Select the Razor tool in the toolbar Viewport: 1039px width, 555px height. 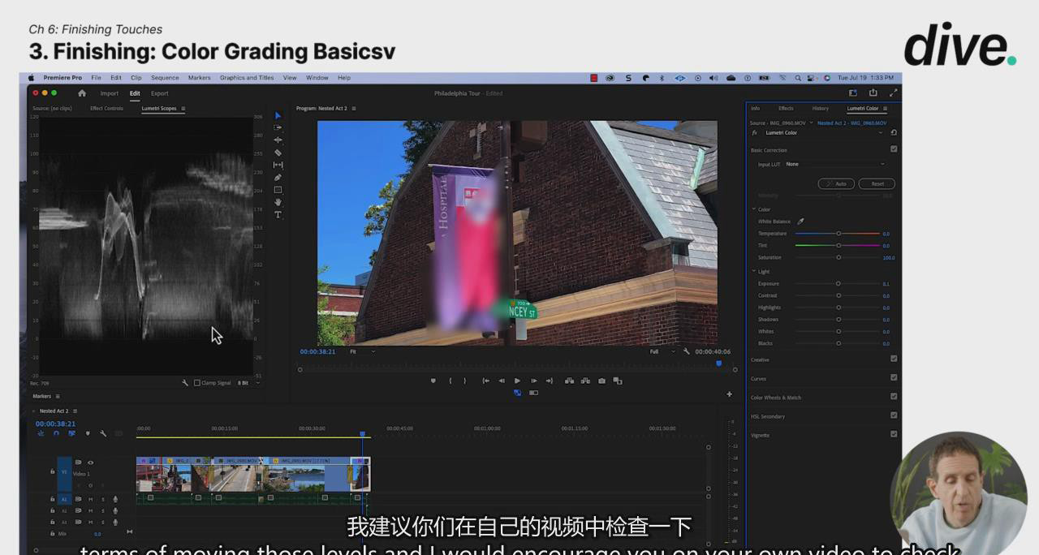(x=278, y=153)
